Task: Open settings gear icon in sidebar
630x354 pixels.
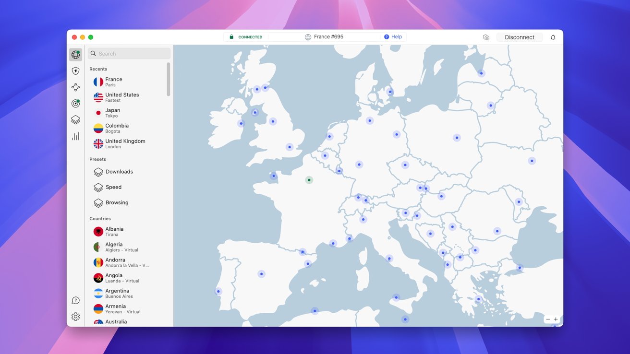Action: [x=75, y=317]
